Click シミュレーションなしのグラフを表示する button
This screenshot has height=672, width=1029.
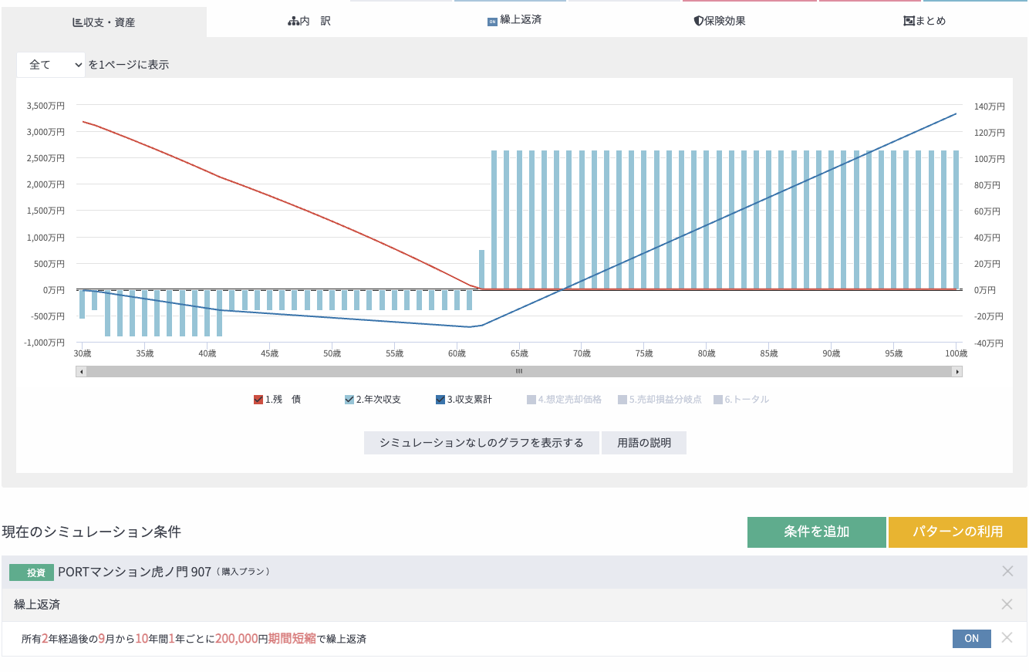click(x=481, y=443)
